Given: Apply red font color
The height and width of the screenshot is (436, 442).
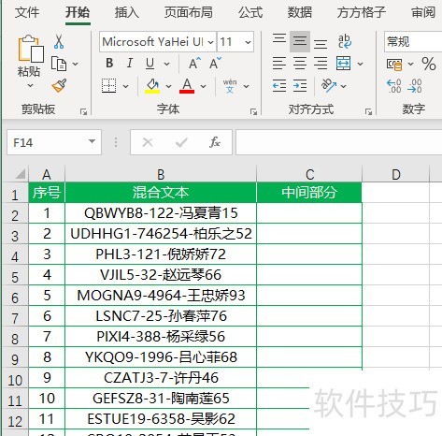Looking at the screenshot, I should tap(187, 86).
